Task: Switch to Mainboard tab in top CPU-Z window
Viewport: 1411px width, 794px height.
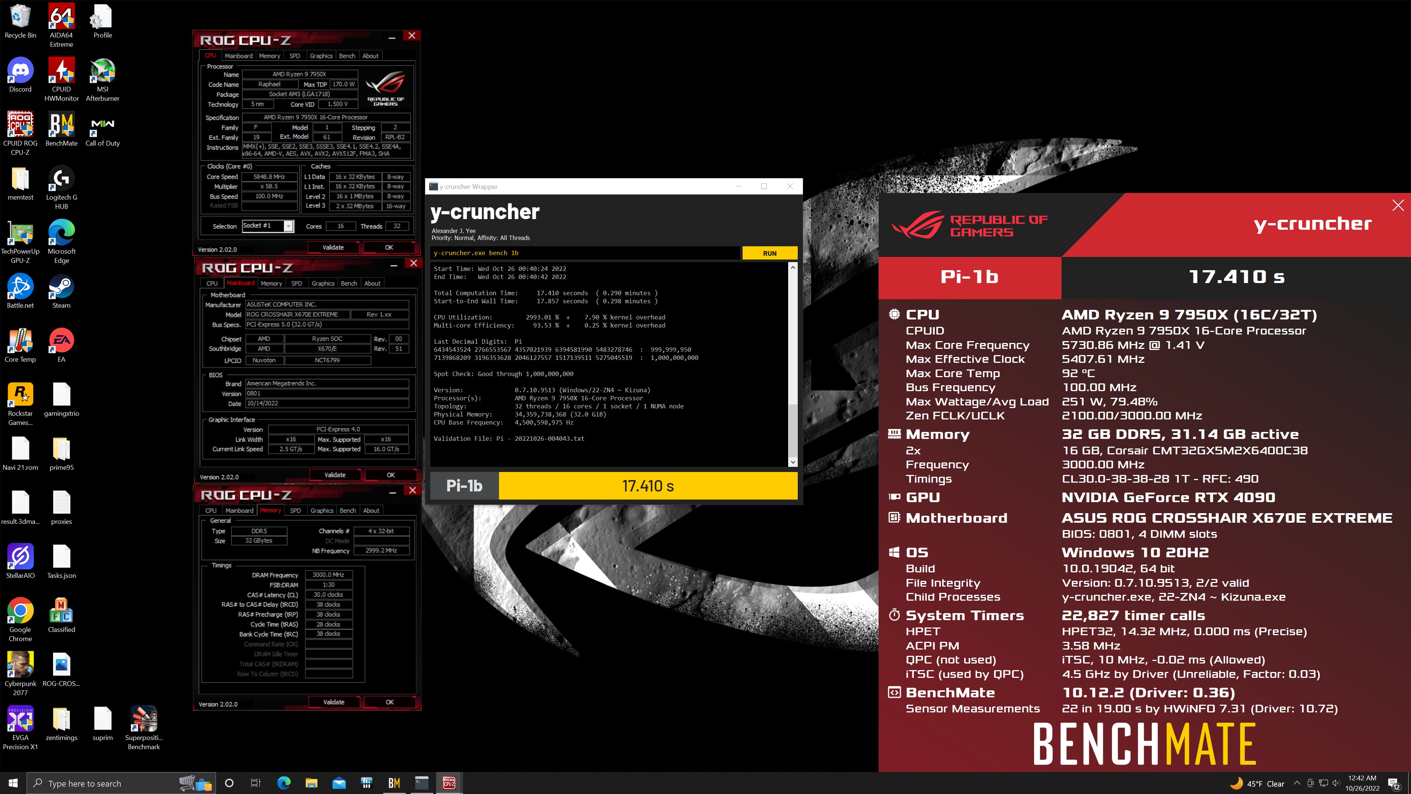Action: point(238,56)
